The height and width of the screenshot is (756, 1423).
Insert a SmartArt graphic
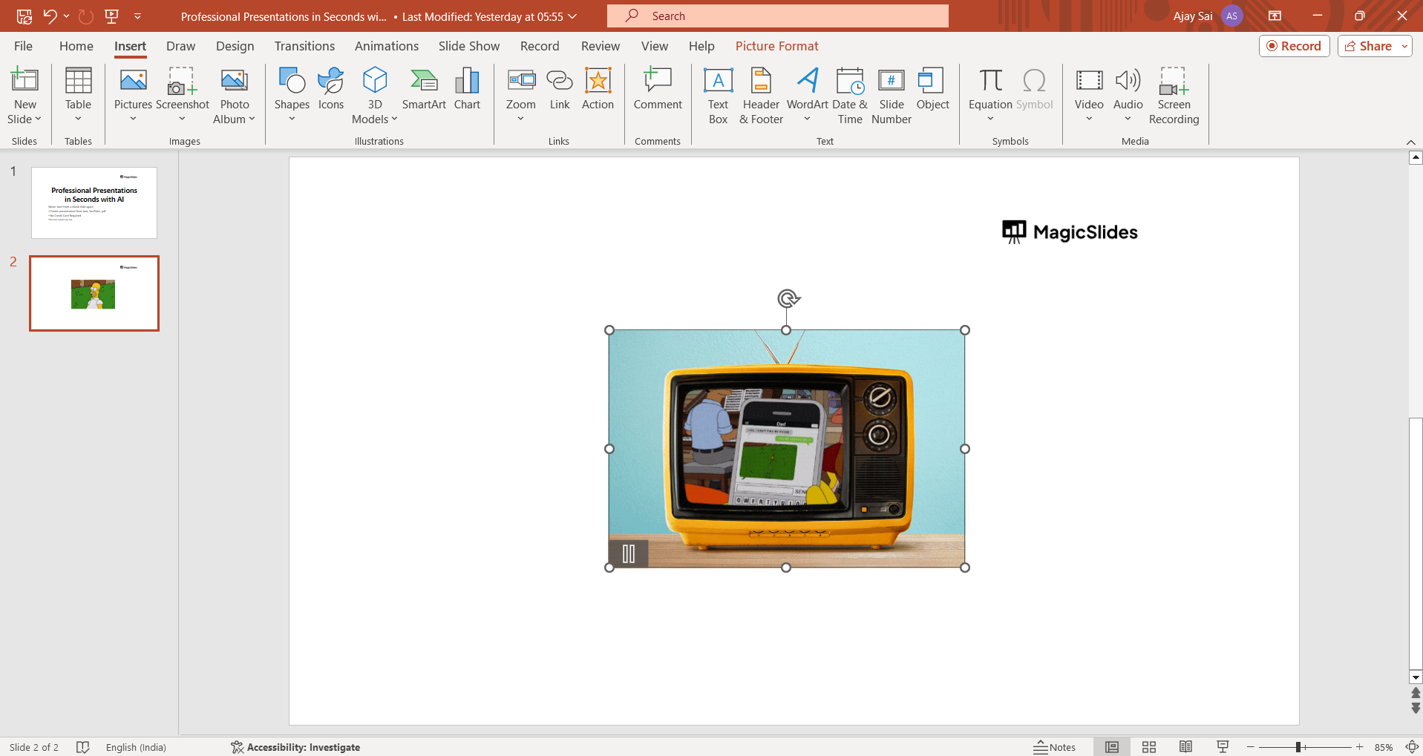point(424,90)
